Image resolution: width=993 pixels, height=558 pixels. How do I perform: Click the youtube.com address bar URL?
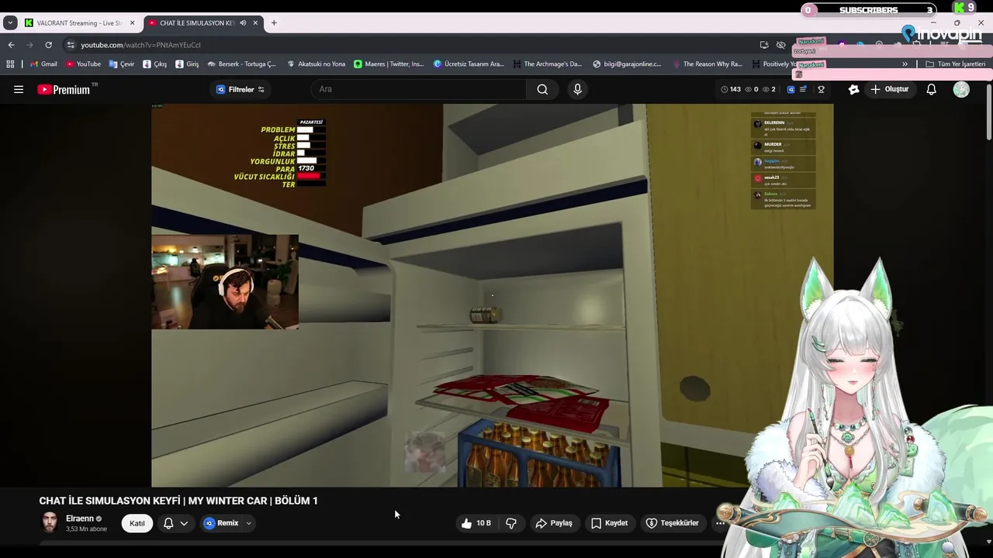[141, 45]
